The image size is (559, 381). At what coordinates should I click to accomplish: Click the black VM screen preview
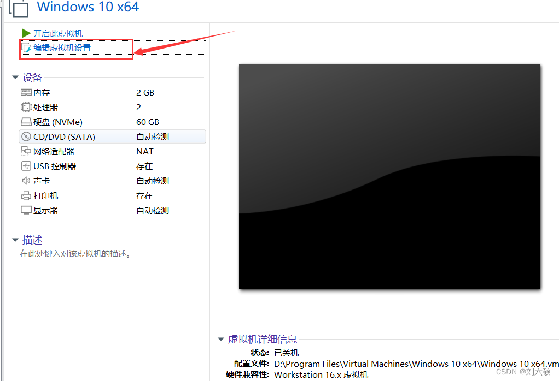[389, 177]
